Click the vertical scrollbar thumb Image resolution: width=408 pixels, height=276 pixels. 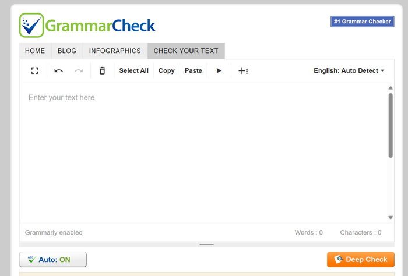391,126
